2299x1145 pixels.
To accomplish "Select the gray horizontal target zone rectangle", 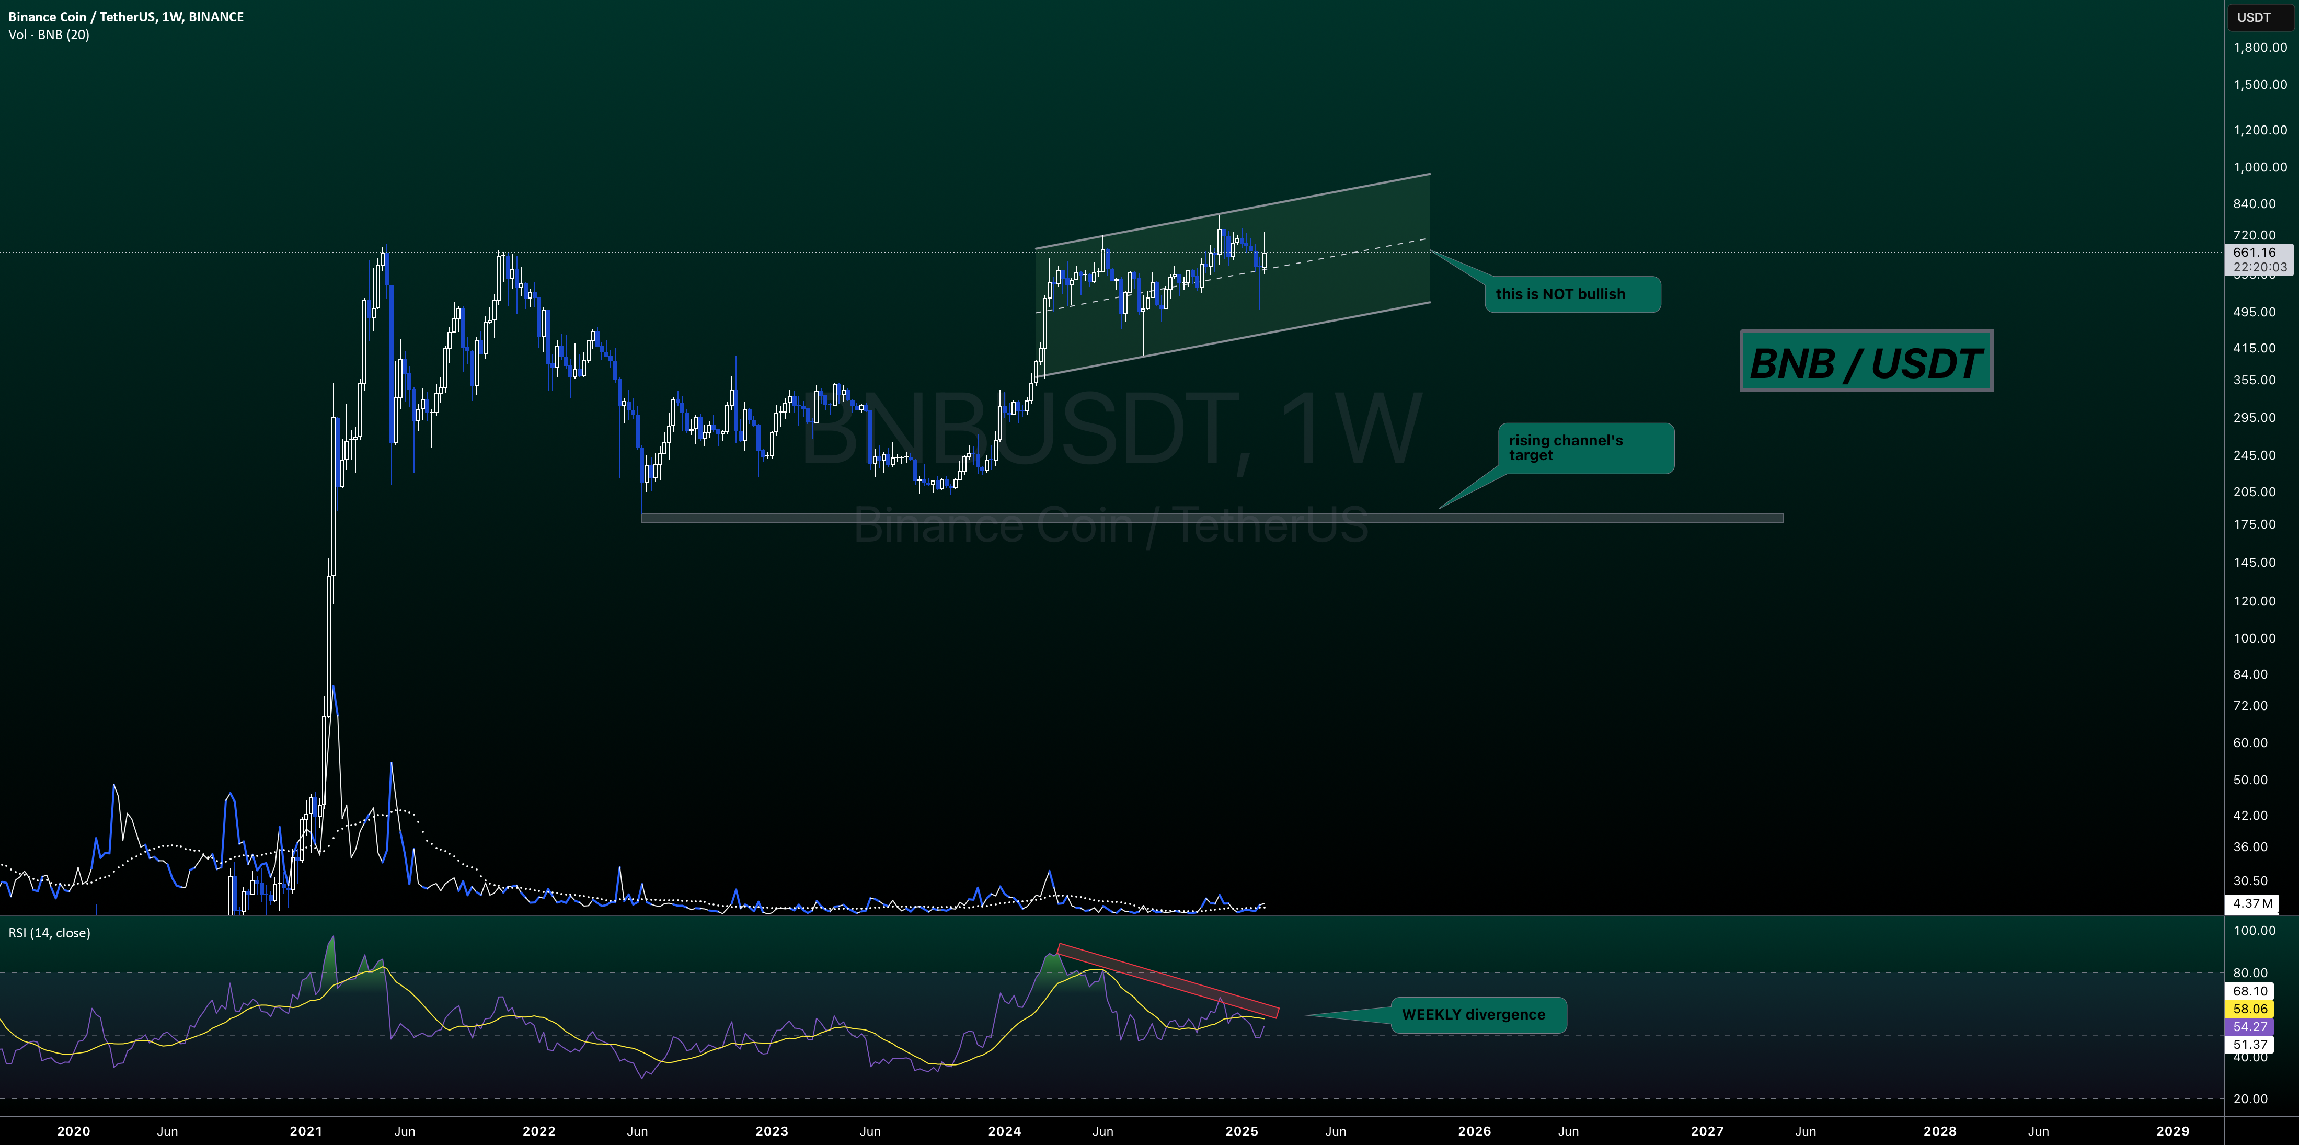I will click(x=1212, y=518).
